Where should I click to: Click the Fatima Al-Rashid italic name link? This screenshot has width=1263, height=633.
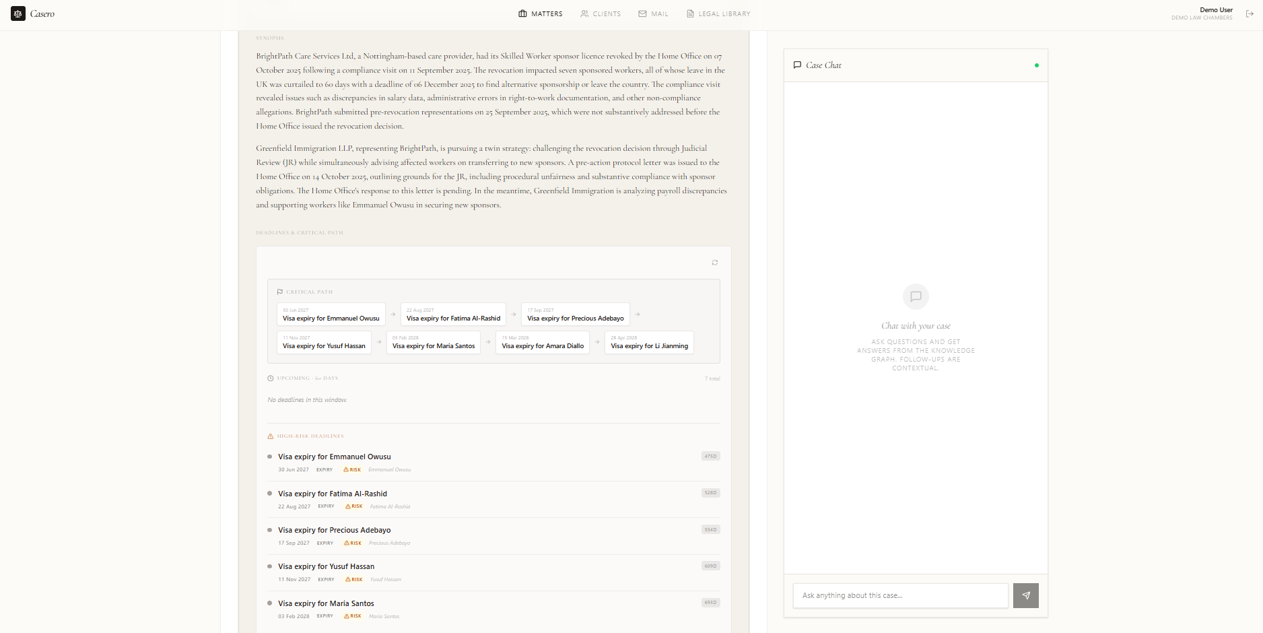(390, 506)
